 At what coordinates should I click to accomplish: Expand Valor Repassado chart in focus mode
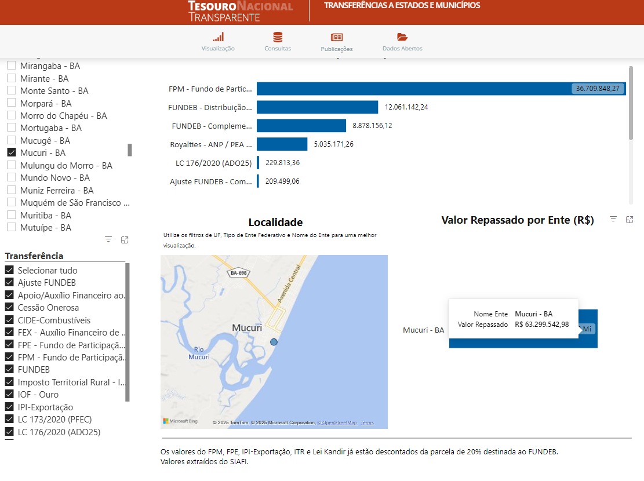pyautogui.click(x=630, y=219)
